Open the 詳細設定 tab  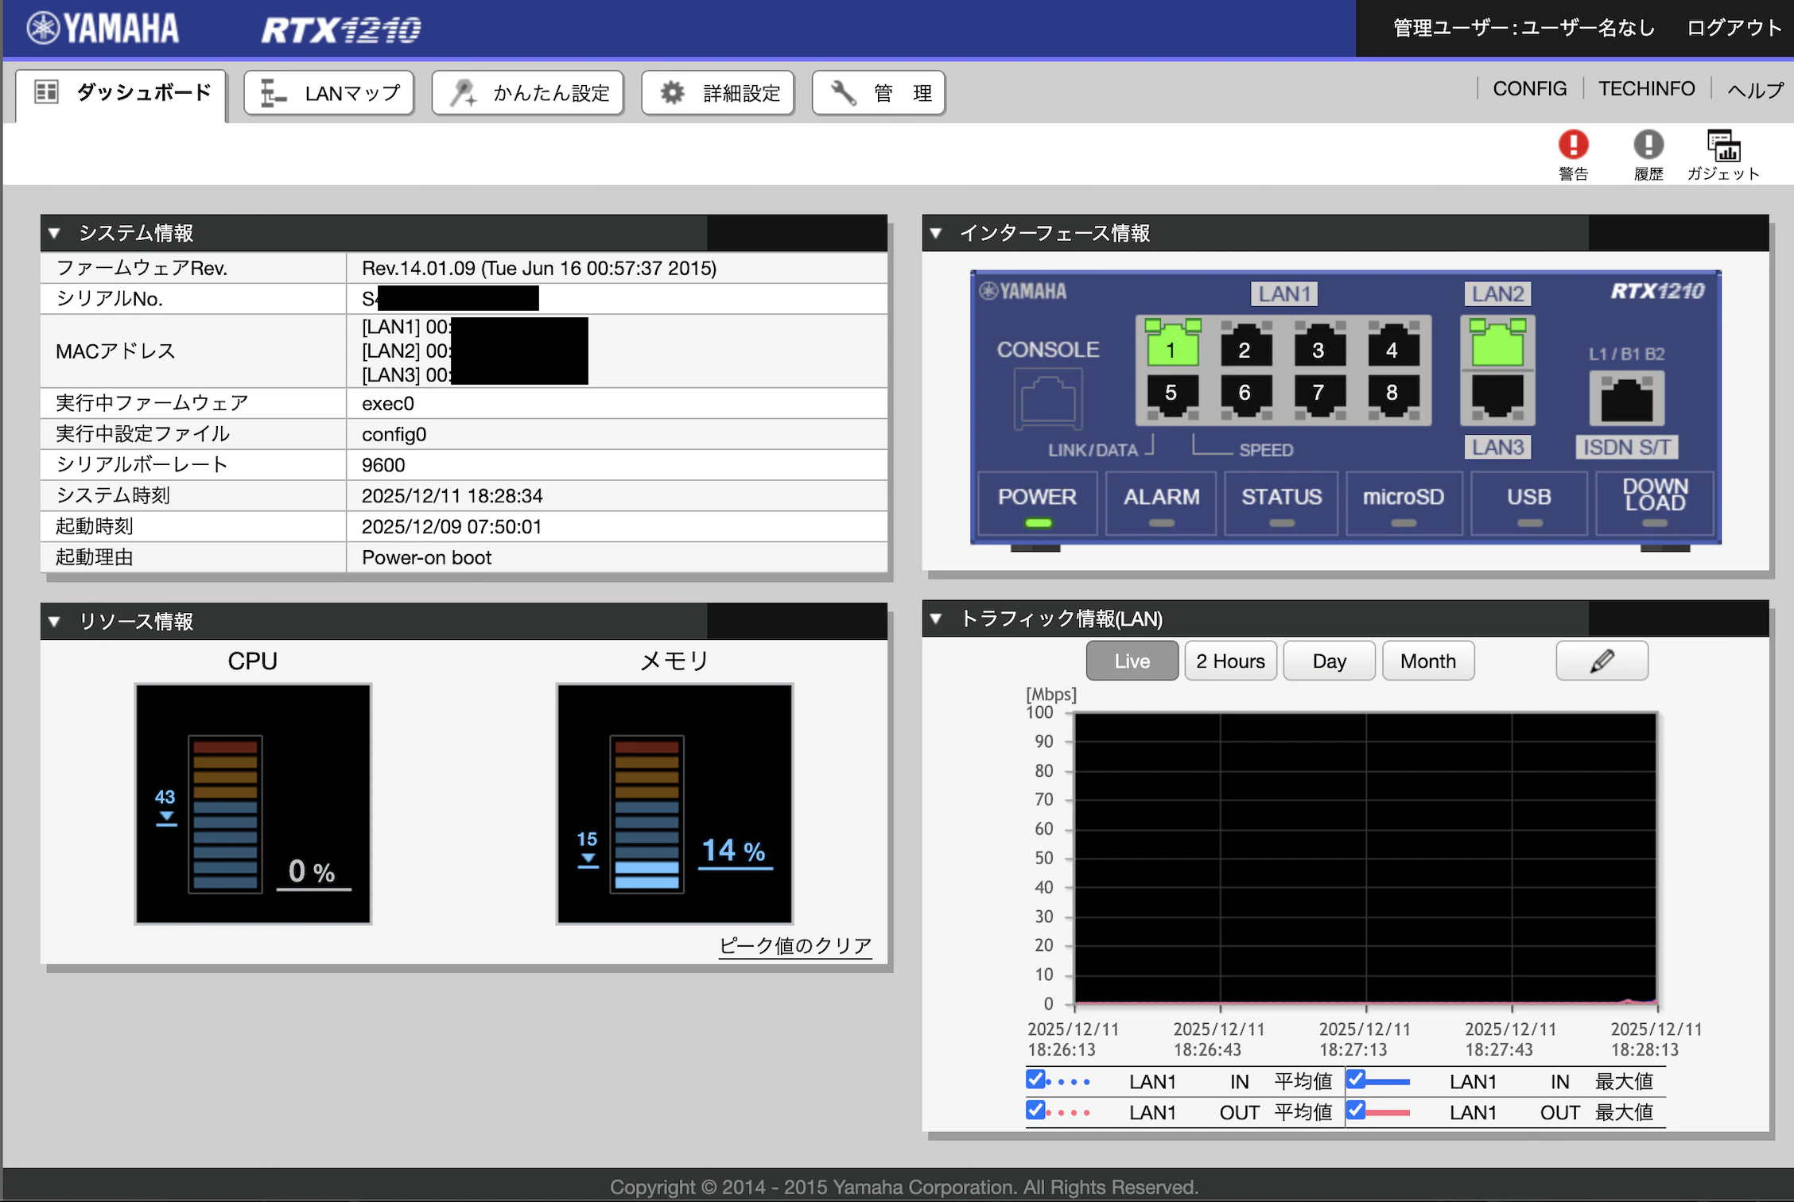pos(718,93)
